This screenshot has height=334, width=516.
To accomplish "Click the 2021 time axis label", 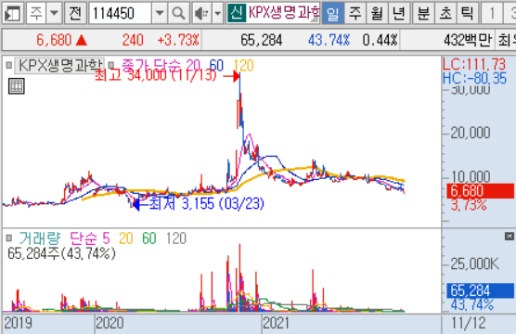I will (276, 323).
